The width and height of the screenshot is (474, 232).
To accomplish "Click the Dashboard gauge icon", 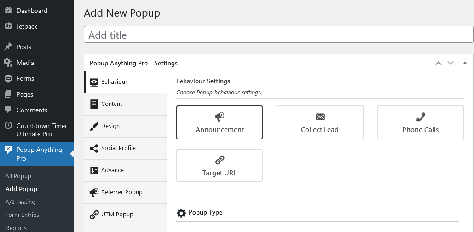I will [x=8, y=10].
